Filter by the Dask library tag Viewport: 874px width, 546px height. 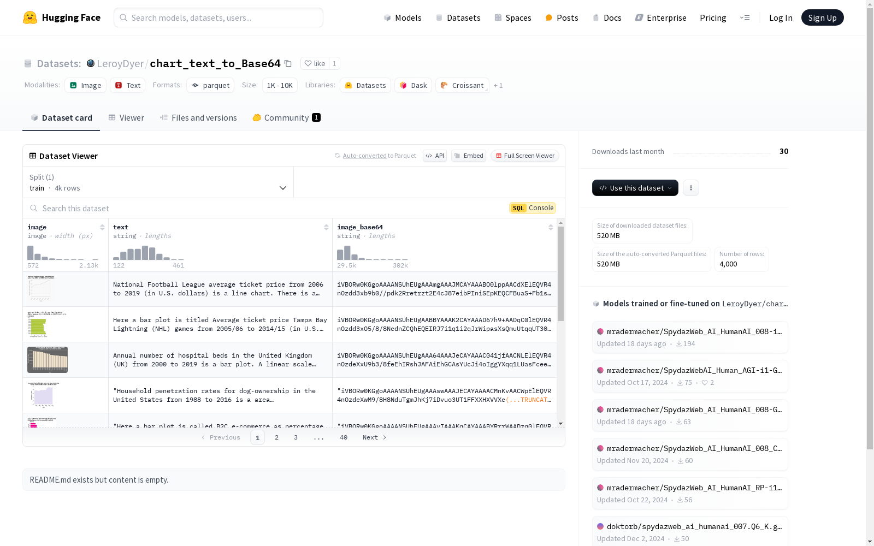pyautogui.click(x=414, y=85)
